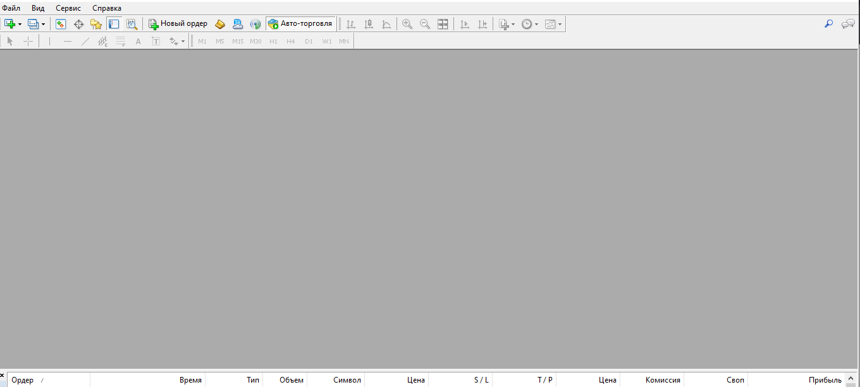The height and width of the screenshot is (387, 860).
Task: Select the H1 timeframe
Action: pyautogui.click(x=273, y=42)
